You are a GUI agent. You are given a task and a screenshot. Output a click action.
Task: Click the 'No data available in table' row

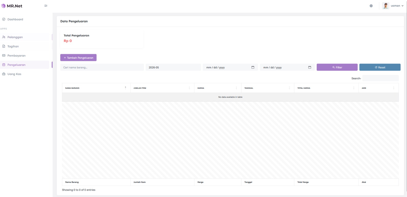point(230,97)
